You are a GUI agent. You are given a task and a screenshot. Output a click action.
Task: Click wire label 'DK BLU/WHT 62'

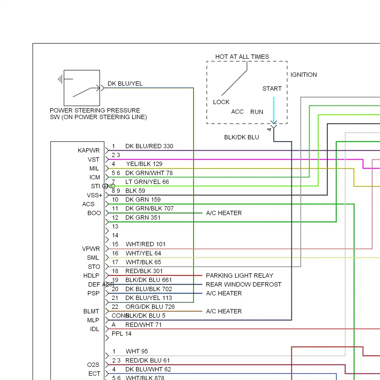(148, 369)
